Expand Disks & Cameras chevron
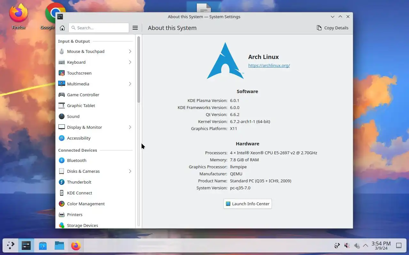409x255 pixels. pyautogui.click(x=130, y=171)
